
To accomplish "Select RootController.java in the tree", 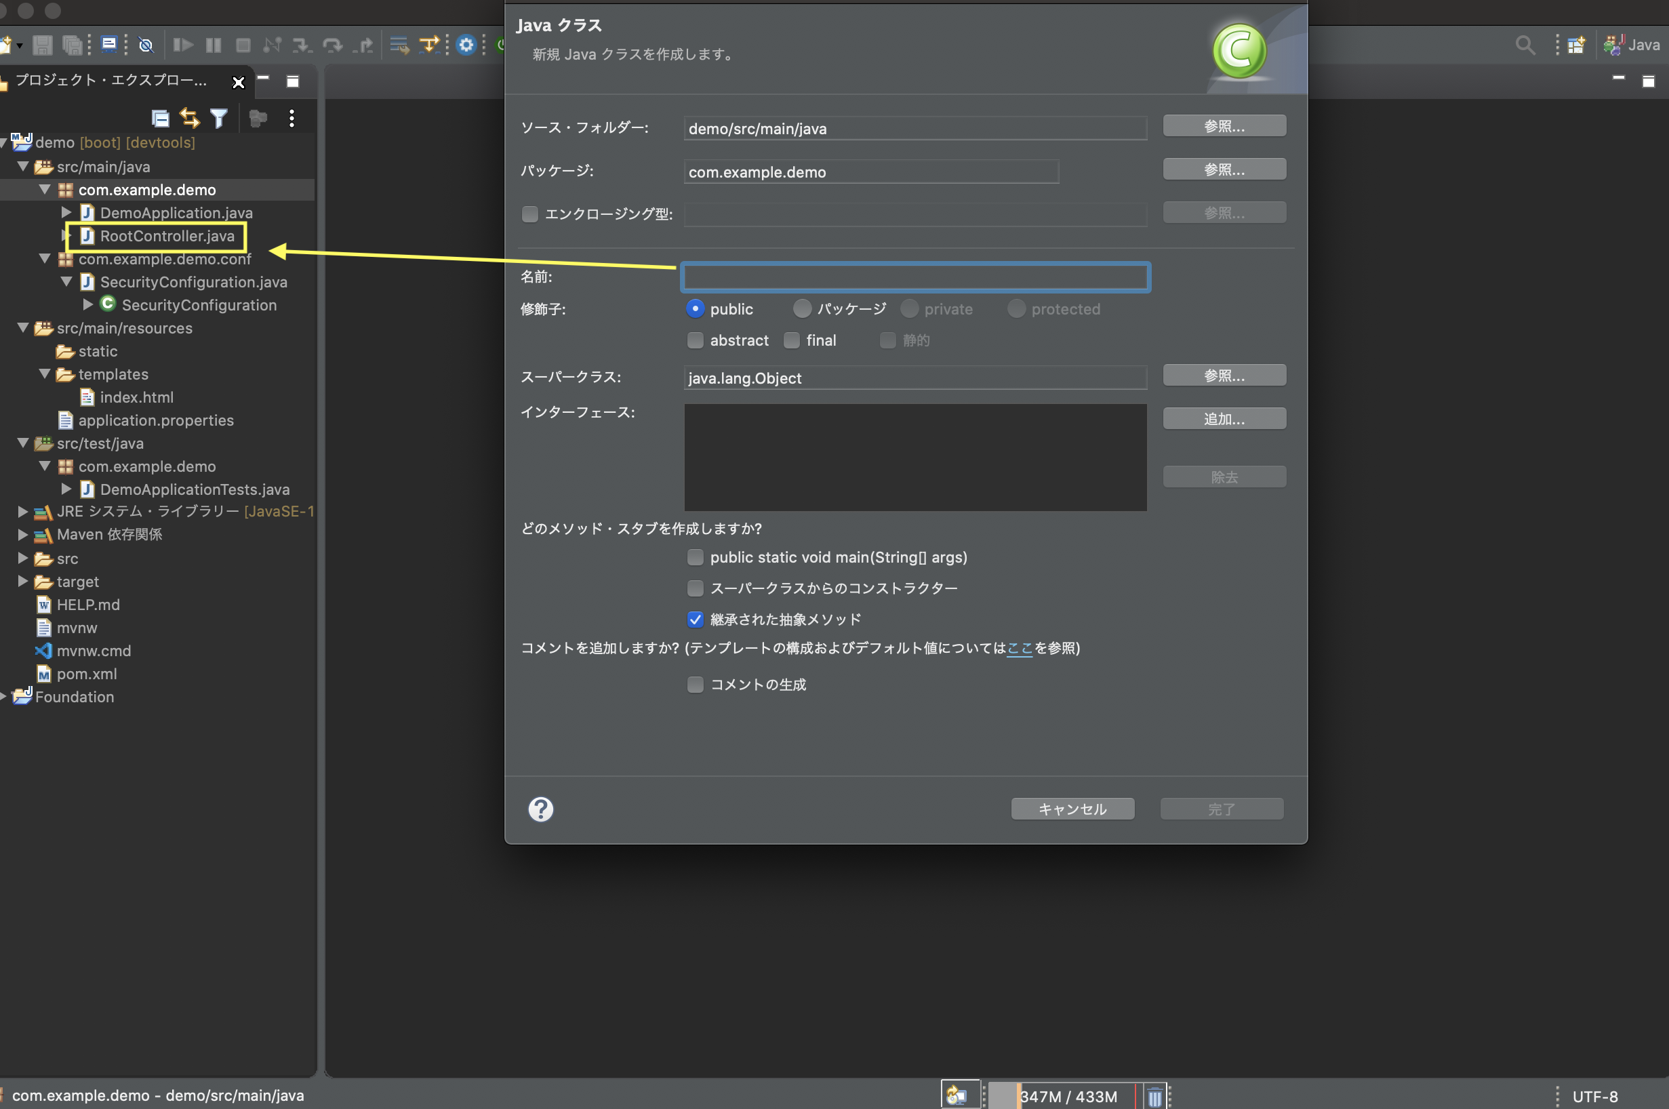I will pos(157,236).
